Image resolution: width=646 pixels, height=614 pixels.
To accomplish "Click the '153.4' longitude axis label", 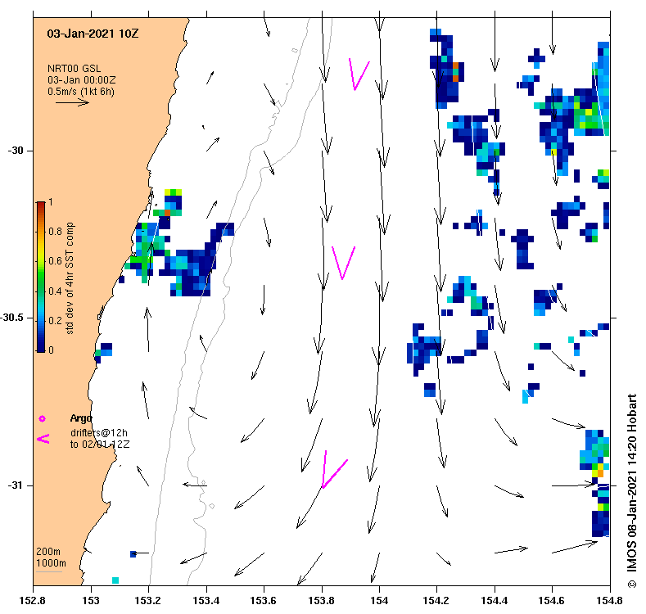I will coord(206,601).
